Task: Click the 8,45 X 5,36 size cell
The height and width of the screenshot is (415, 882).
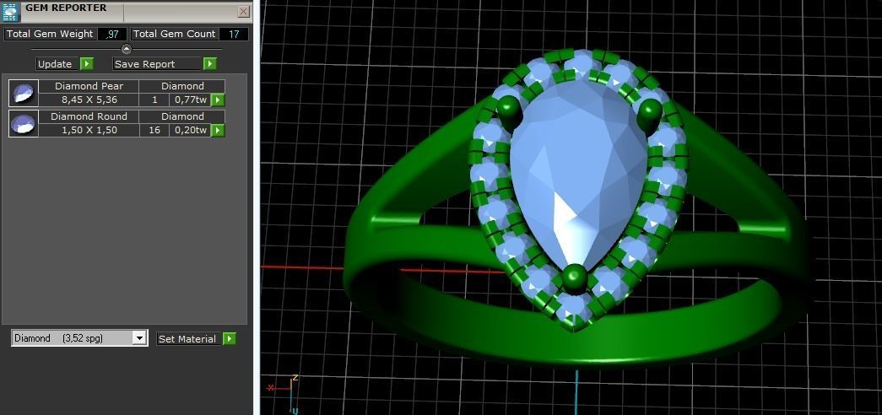Action: [x=89, y=100]
